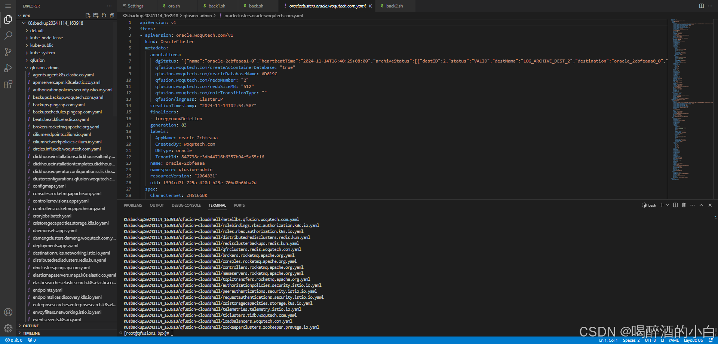Image resolution: width=718 pixels, height=344 pixels.
Task: Click the qfusion-admin breadcrumb
Action: click(197, 16)
